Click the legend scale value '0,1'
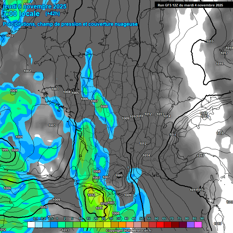 click(x=36, y=218)
